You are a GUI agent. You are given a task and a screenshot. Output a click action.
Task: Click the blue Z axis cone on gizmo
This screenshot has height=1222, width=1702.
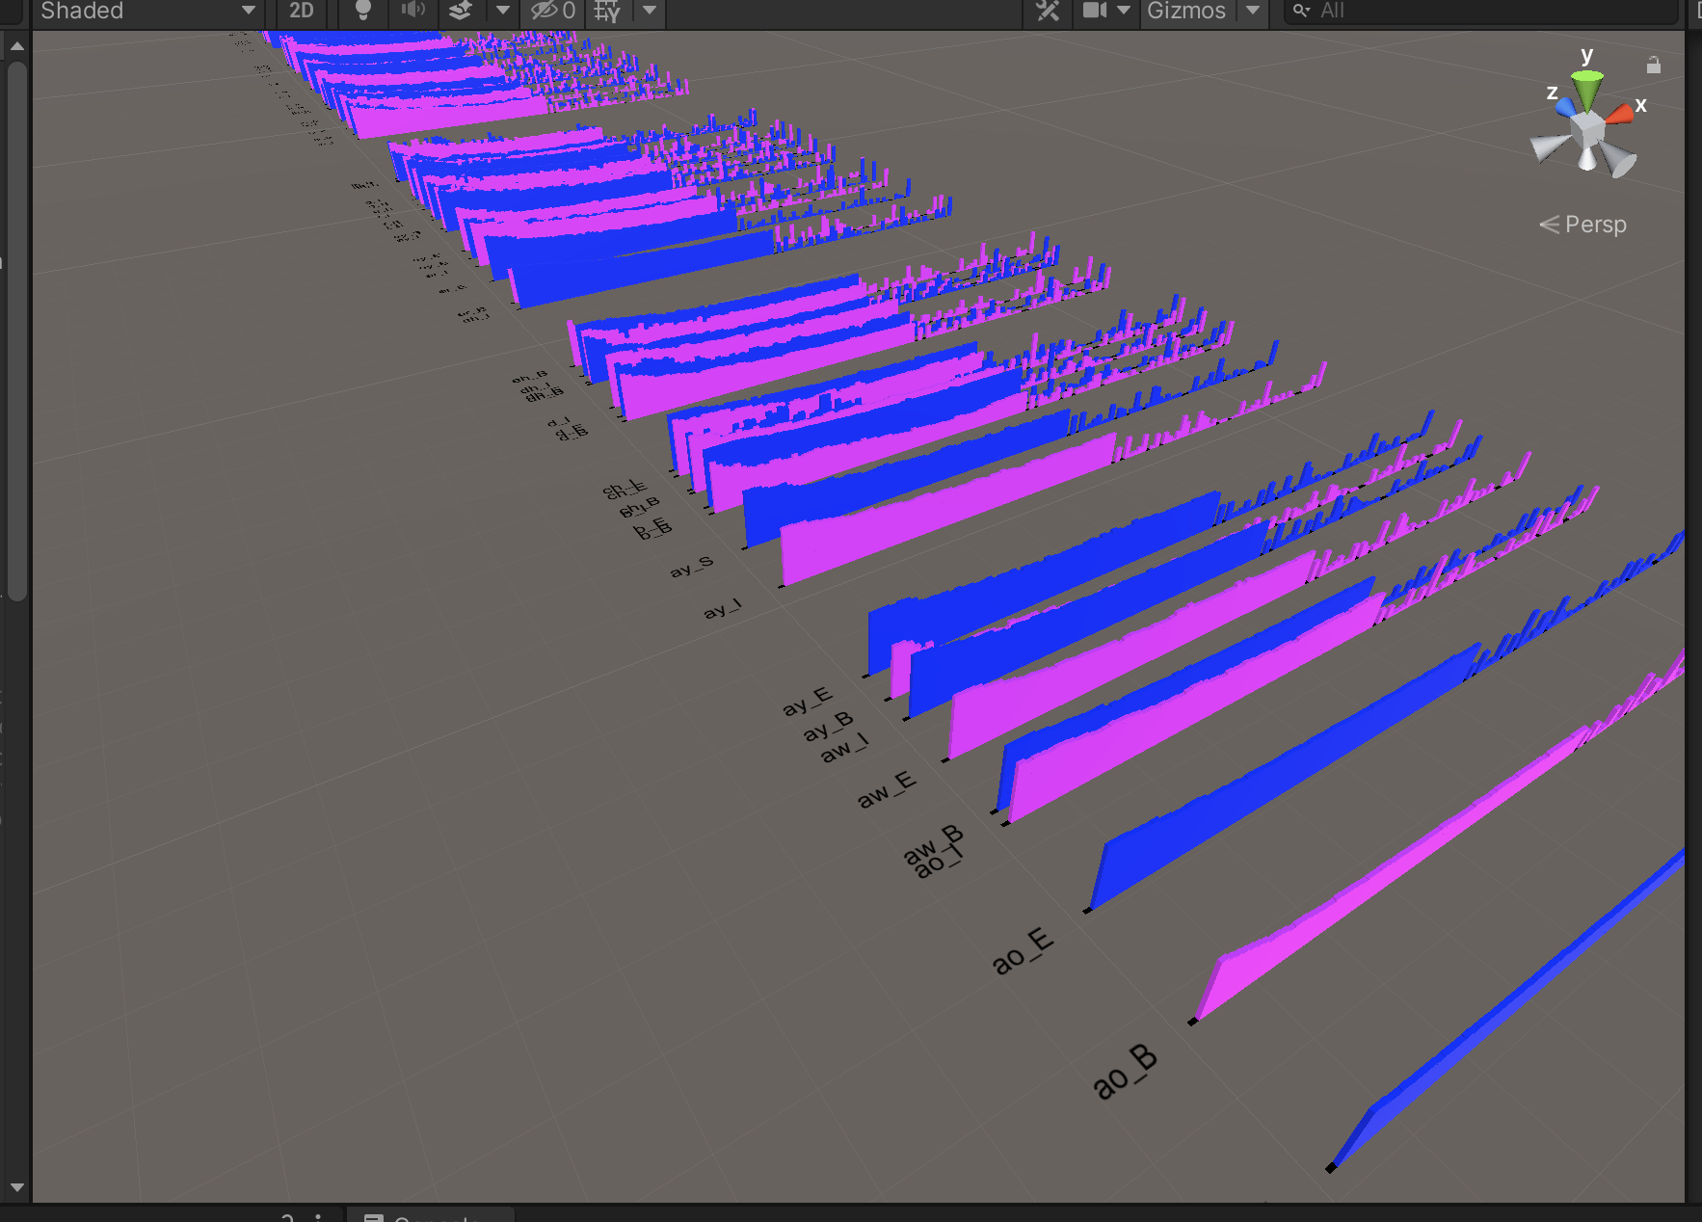pyautogui.click(x=1566, y=104)
